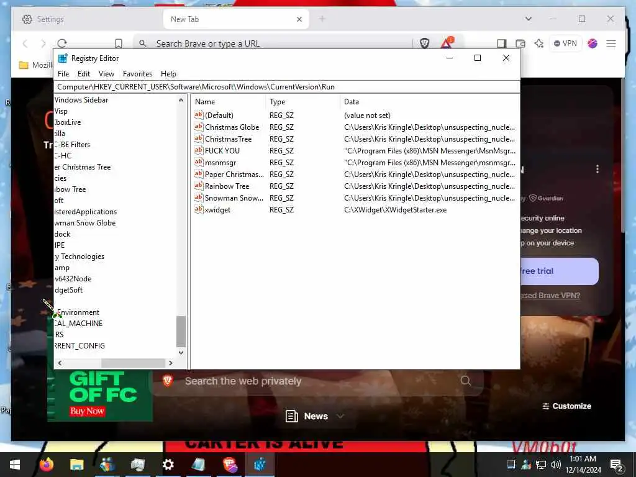Click the Registry Editor title bar icon
636x477 pixels.
pyautogui.click(x=63, y=58)
